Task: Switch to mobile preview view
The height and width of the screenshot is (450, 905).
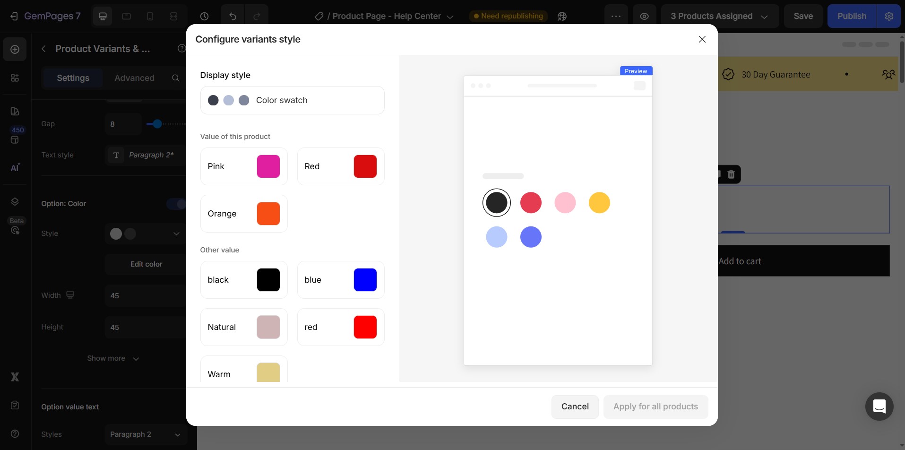Action: click(150, 16)
